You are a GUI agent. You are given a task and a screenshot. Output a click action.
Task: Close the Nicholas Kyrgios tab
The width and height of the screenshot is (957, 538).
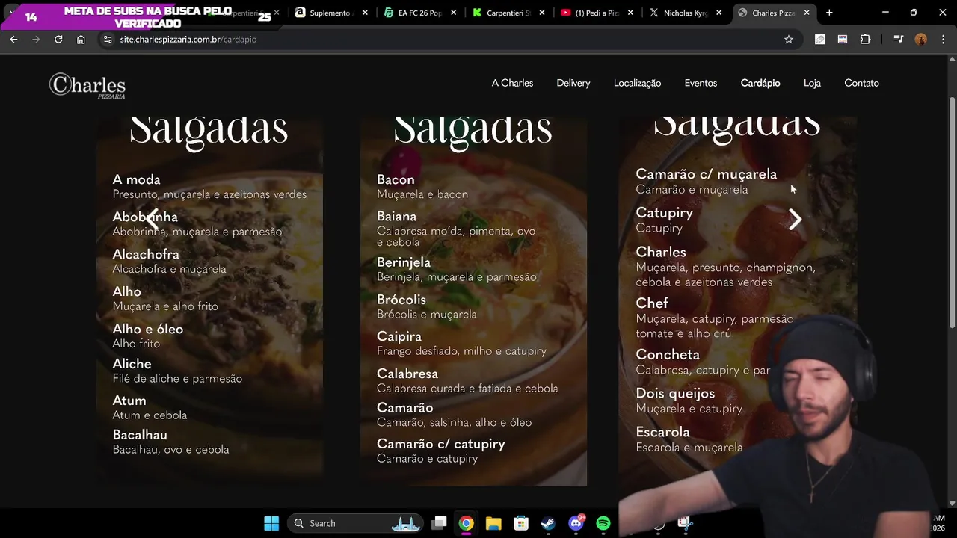718,13
